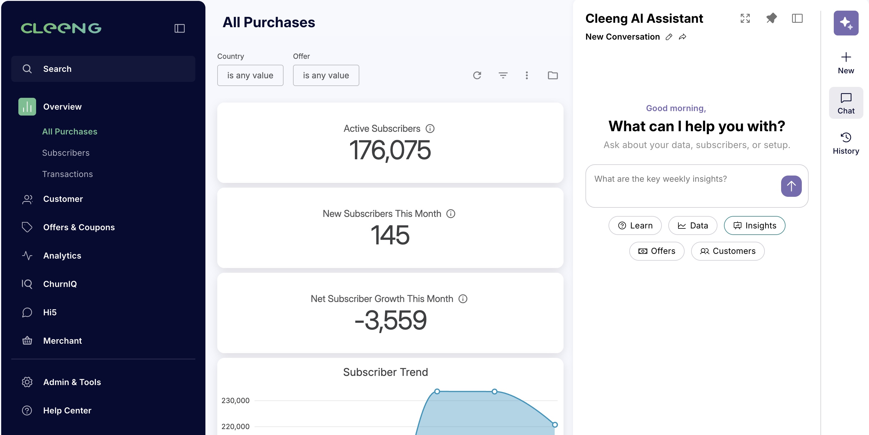Open the Hi5 section
Image resolution: width=869 pixels, height=435 pixels.
50,312
